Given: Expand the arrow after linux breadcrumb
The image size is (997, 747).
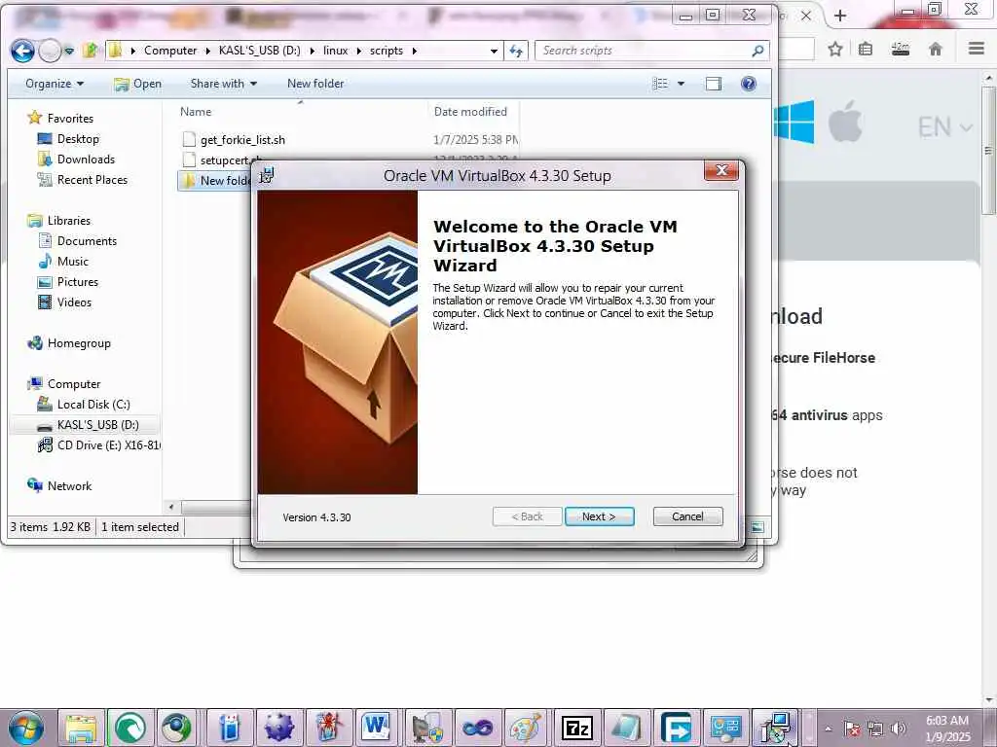Looking at the screenshot, I should pos(358,51).
